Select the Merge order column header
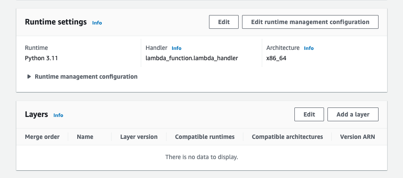The image size is (403, 178). pyautogui.click(x=42, y=137)
